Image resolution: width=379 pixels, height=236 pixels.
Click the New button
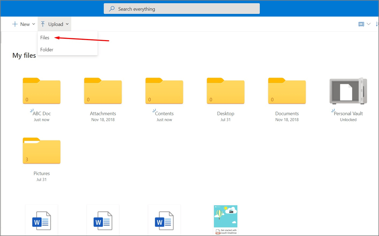click(24, 24)
